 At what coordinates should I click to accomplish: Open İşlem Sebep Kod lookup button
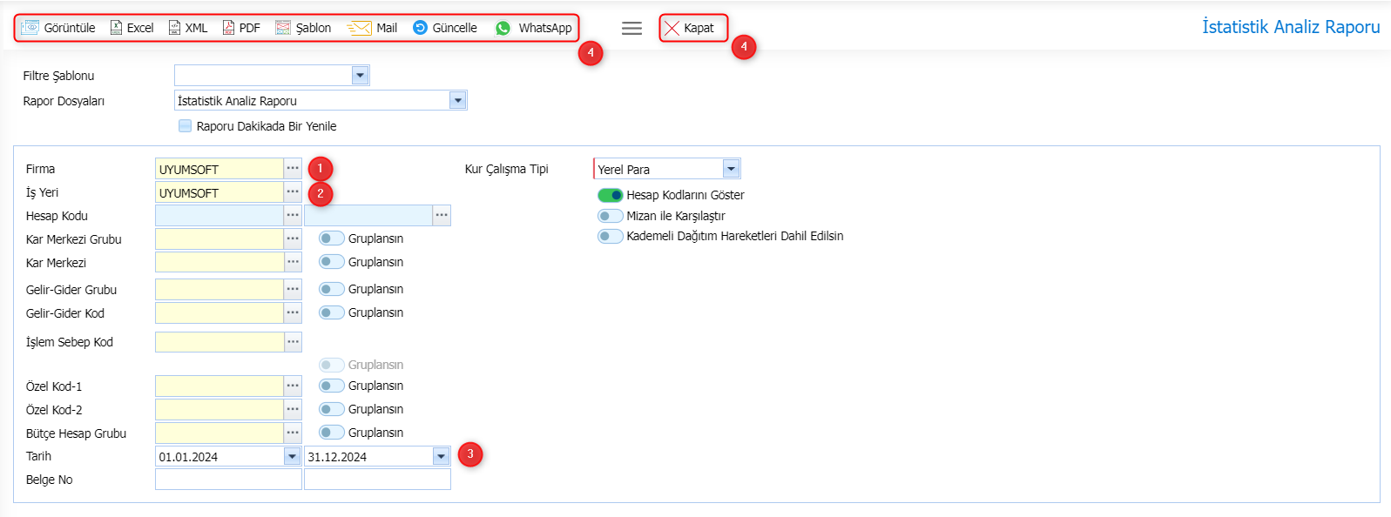293,342
